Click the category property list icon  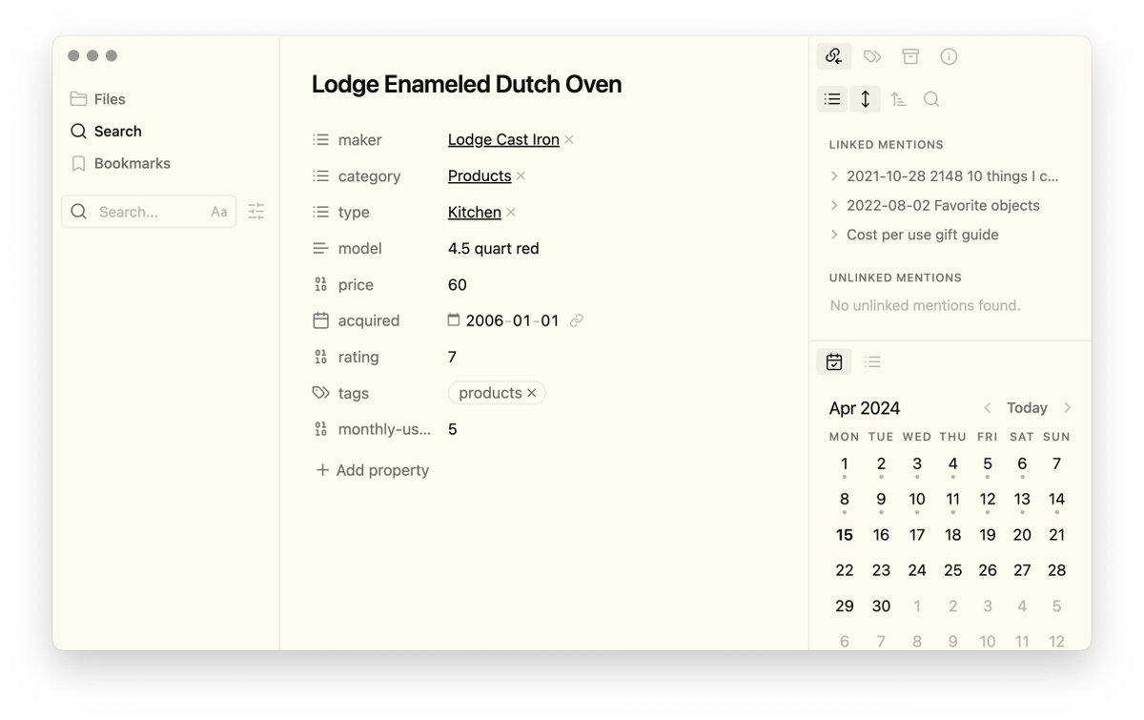pyautogui.click(x=320, y=176)
